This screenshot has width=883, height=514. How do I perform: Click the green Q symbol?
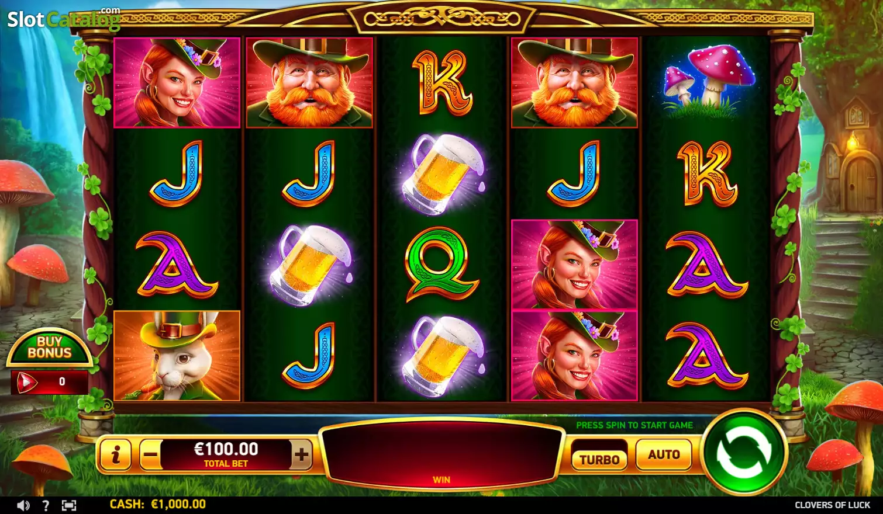pyautogui.click(x=442, y=264)
